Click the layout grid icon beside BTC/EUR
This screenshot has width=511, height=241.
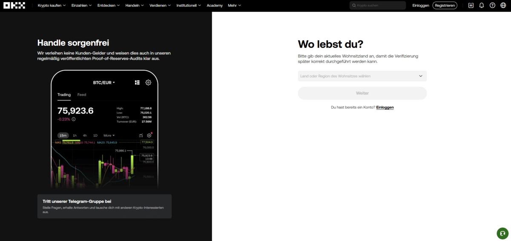137,83
